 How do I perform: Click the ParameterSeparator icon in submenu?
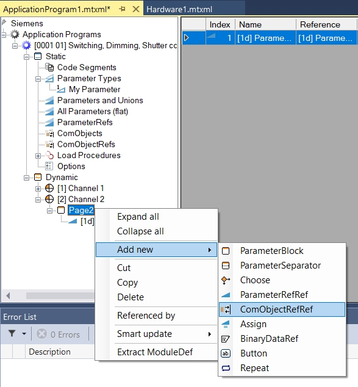[x=226, y=266]
